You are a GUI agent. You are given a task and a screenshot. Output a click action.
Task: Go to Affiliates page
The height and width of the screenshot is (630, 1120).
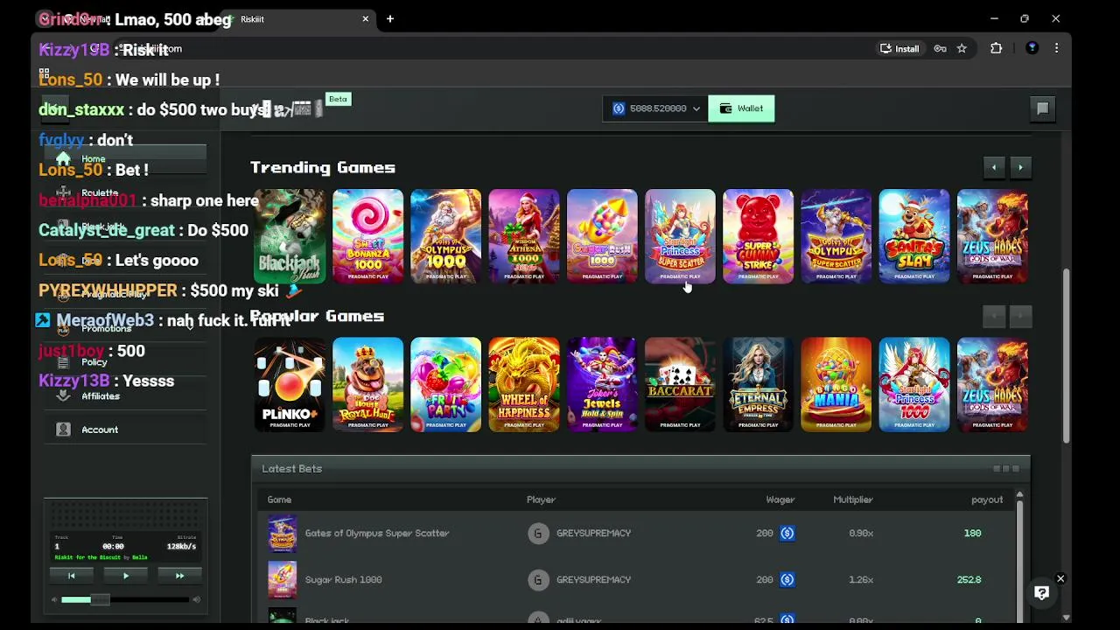(125, 395)
